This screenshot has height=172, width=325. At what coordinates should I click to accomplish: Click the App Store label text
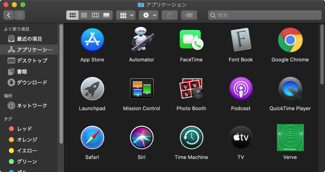92,60
